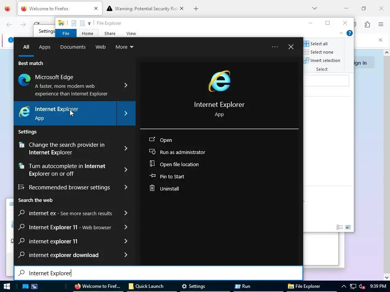Click the Open file location icon
This screenshot has width=390, height=292.
coord(152,164)
